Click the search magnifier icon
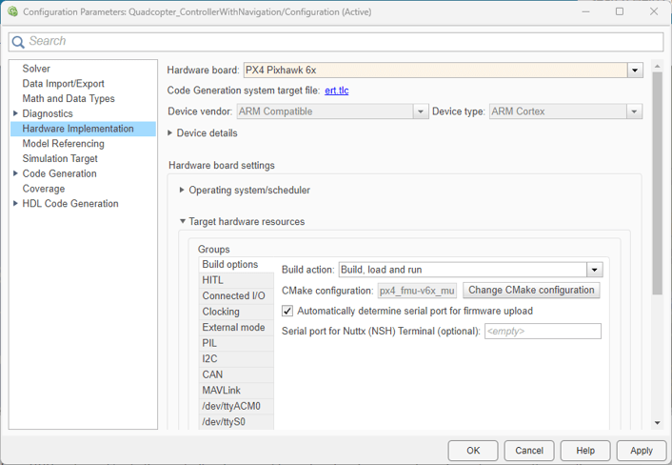This screenshot has height=465, width=672. coord(17,42)
